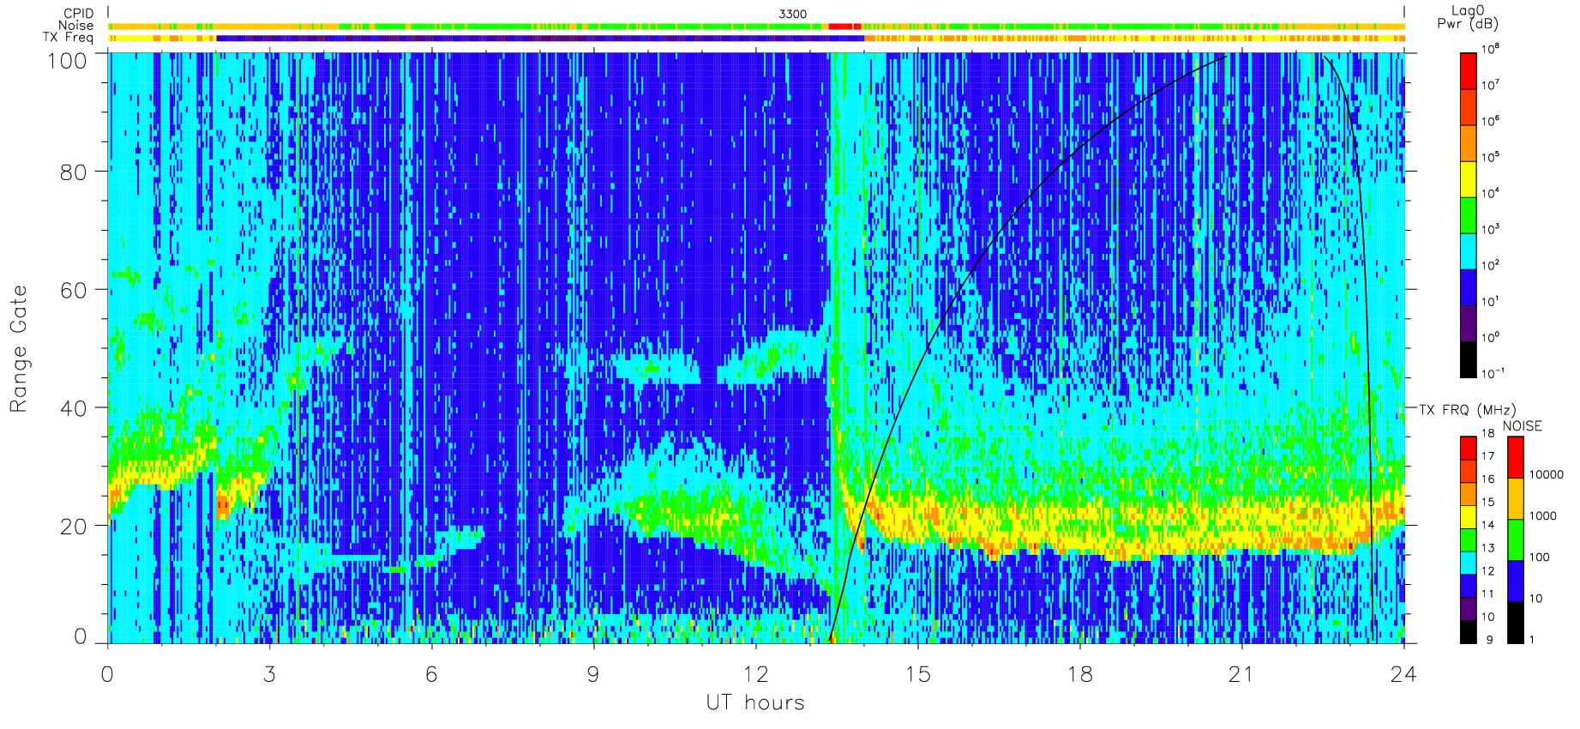This screenshot has height=729, width=1580.
Task: Pick the top red segment of the Lag0 power colorbar
Action: [x=1469, y=70]
